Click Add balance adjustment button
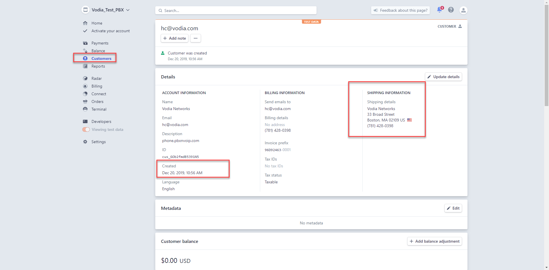The width and height of the screenshot is (549, 270). [x=435, y=241]
